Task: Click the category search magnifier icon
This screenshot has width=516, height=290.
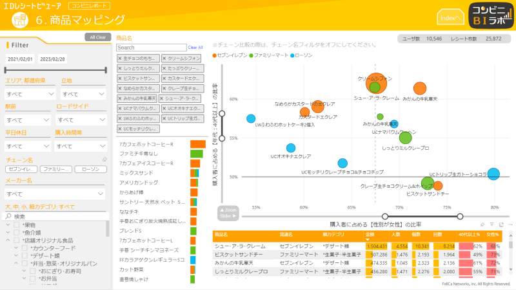Action: (x=8, y=216)
